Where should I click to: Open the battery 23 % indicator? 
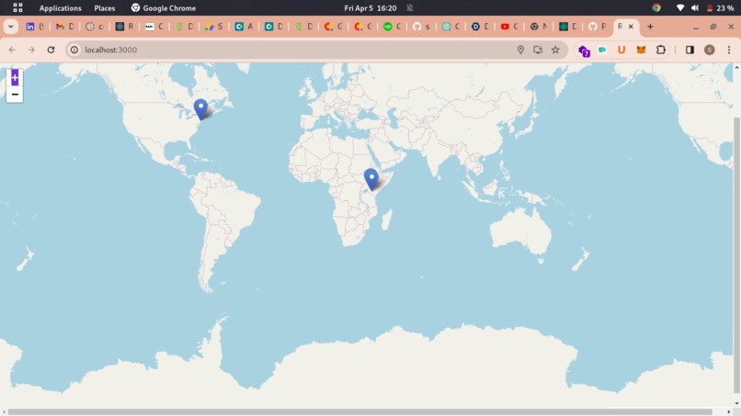(720, 8)
